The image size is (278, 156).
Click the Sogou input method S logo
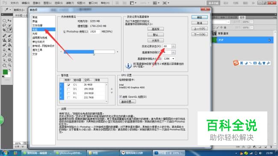(236, 63)
